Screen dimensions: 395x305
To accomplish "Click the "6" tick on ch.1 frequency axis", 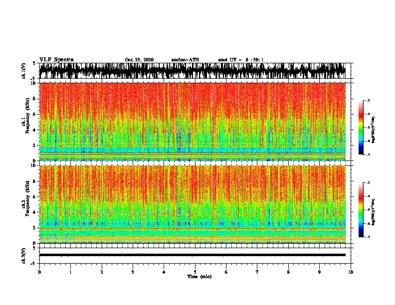I will pos(35,114).
